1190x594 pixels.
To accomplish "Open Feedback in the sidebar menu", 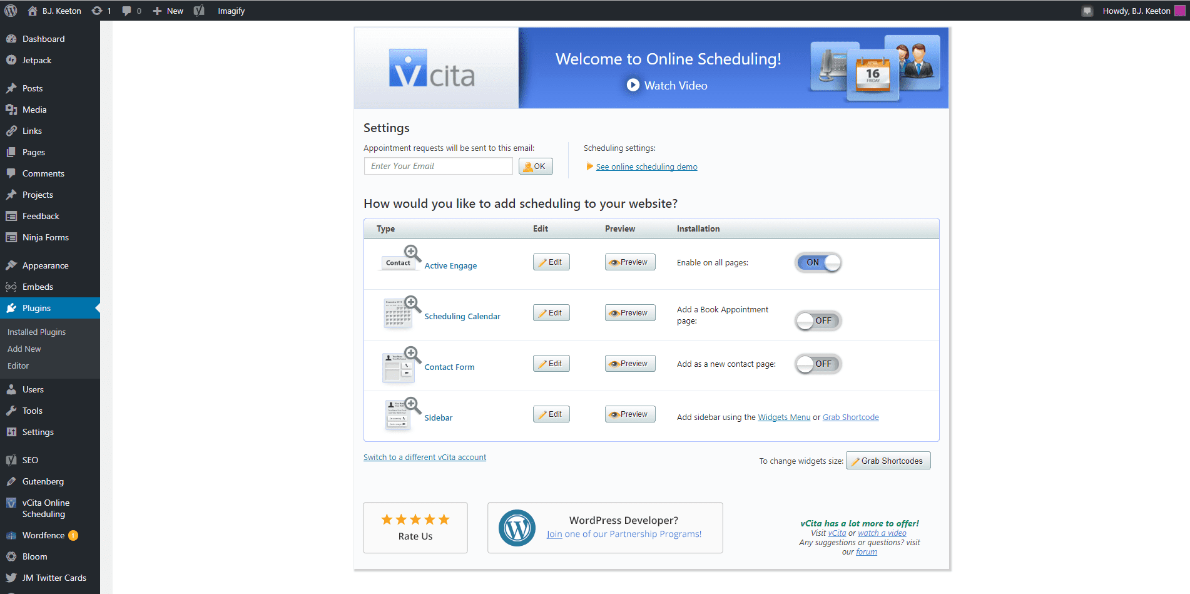I will 50,216.
